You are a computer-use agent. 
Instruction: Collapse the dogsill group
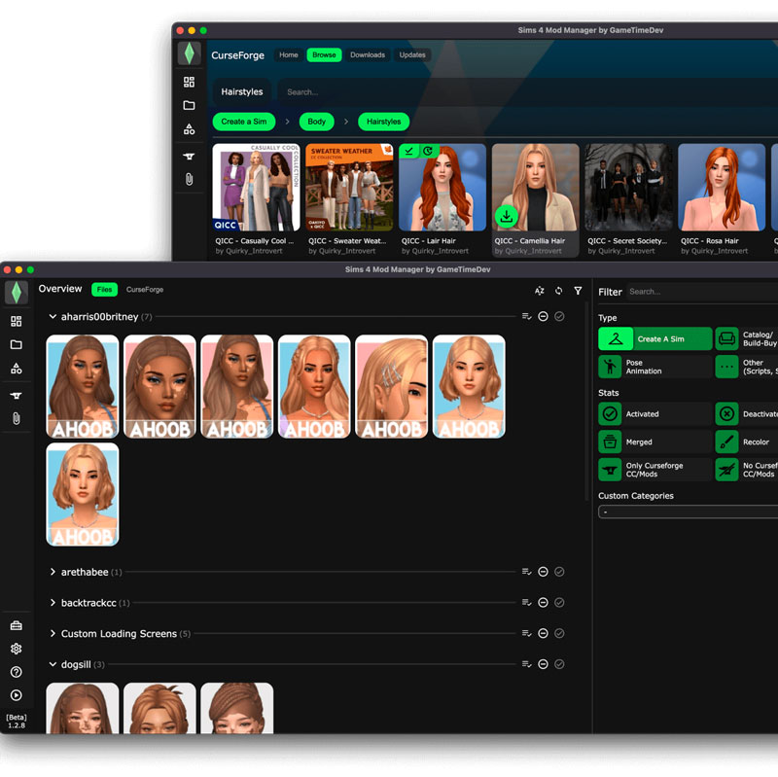[53, 664]
